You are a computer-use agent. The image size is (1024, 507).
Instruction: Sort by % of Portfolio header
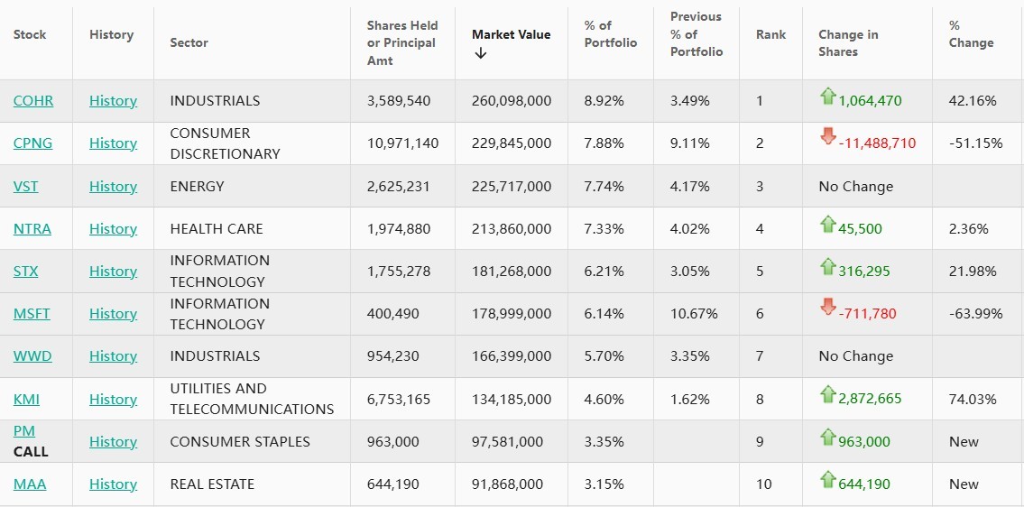coord(610,34)
